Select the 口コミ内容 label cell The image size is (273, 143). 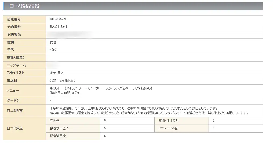(24, 111)
